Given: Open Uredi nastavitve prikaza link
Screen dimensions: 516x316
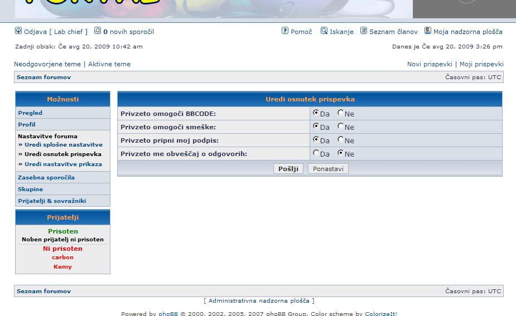Looking at the screenshot, I should 63,164.
